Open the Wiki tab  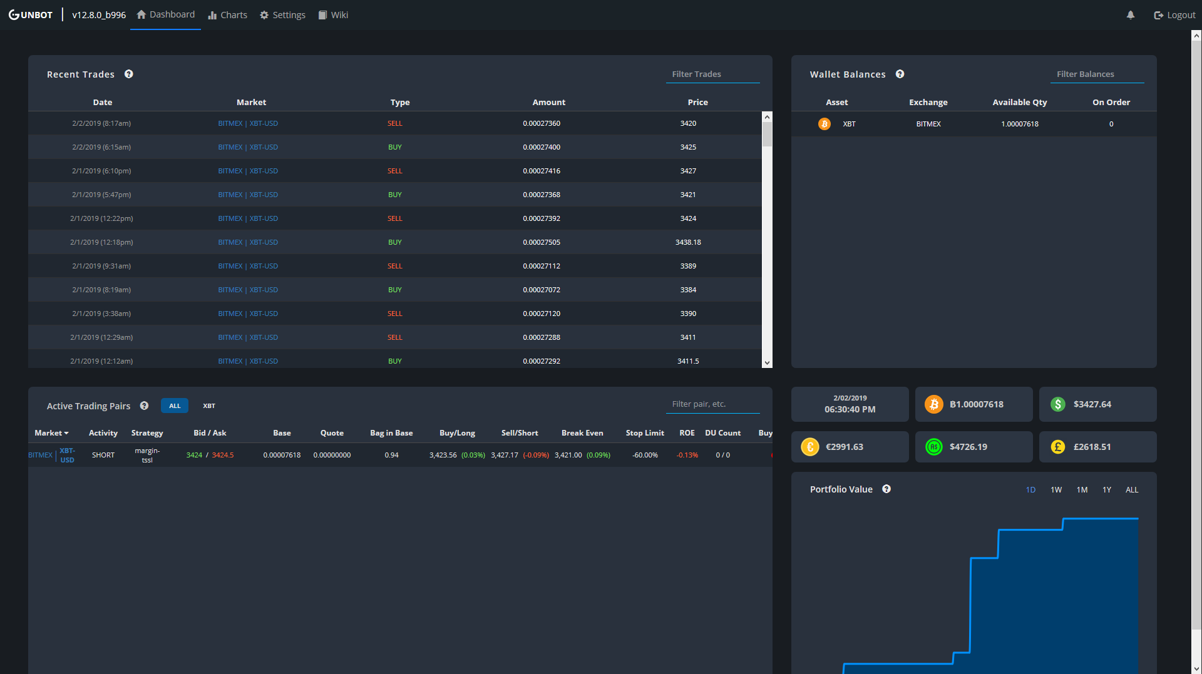(333, 15)
